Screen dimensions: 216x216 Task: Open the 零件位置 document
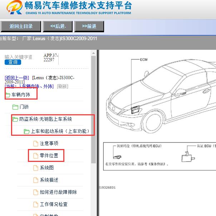click(x=49, y=155)
